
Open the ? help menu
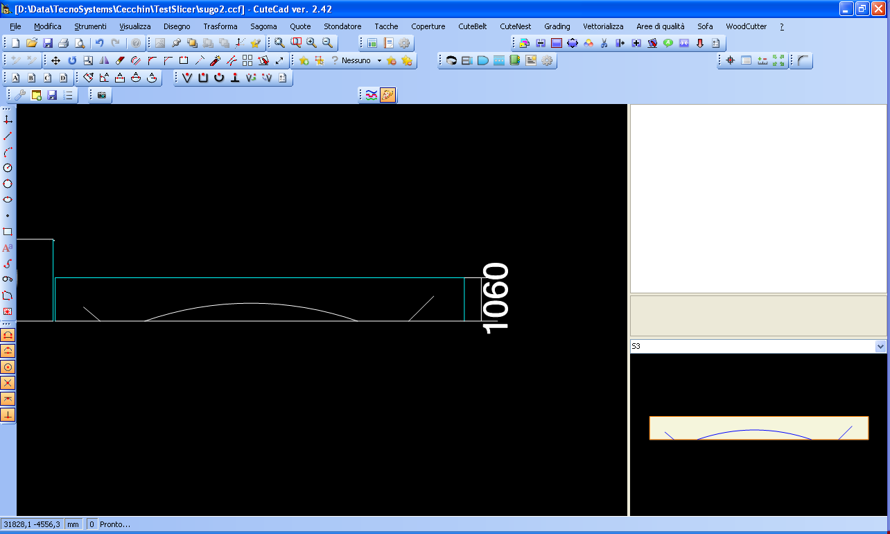[x=782, y=26]
